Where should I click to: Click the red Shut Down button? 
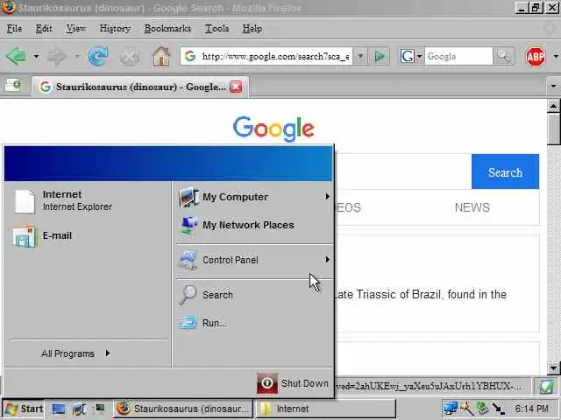(x=293, y=383)
